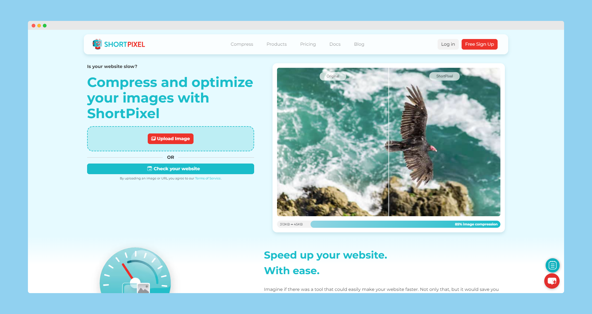This screenshot has width=592, height=314.
Task: Click the Docs navigation item
Action: (335, 44)
